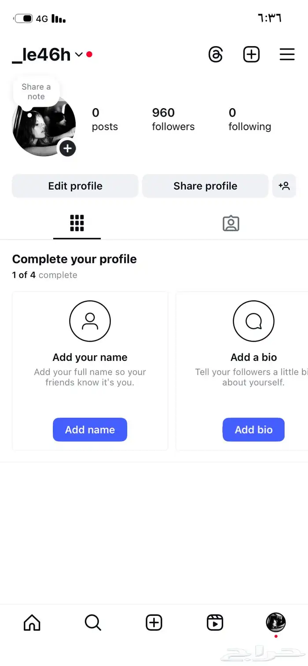The height and width of the screenshot is (666, 308).
Task: Go to the Home feed icon
Action: tap(32, 622)
